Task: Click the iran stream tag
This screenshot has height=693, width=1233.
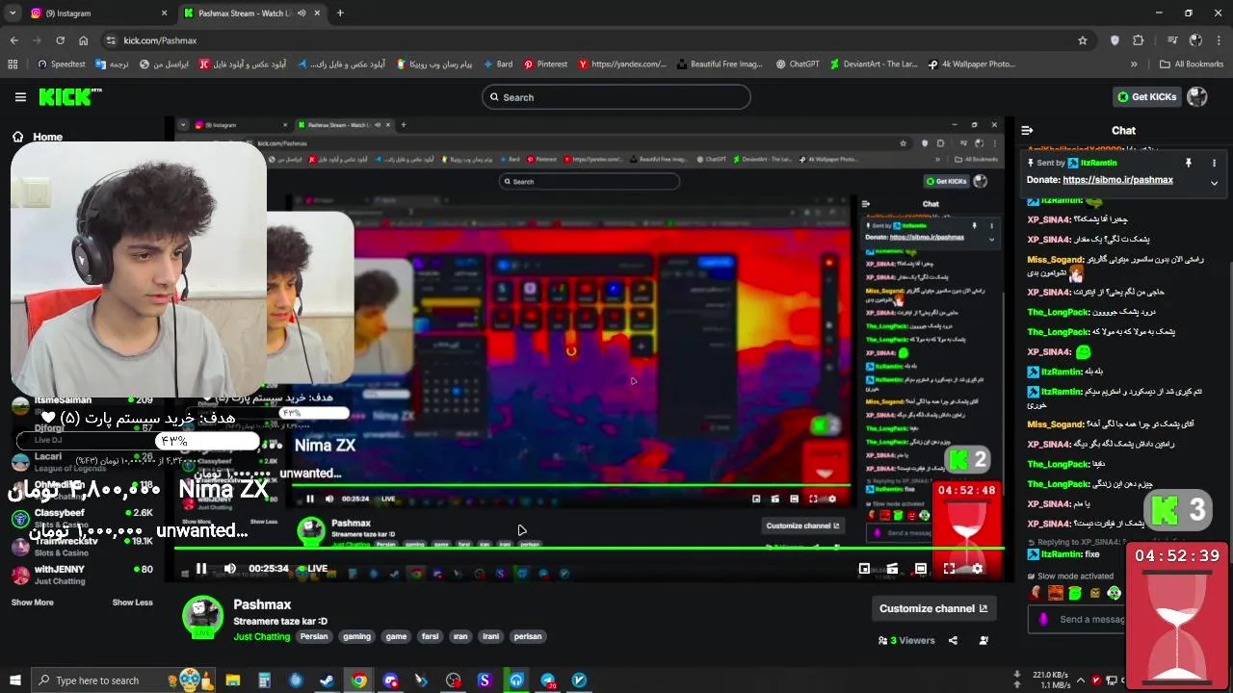Action: 460,636
